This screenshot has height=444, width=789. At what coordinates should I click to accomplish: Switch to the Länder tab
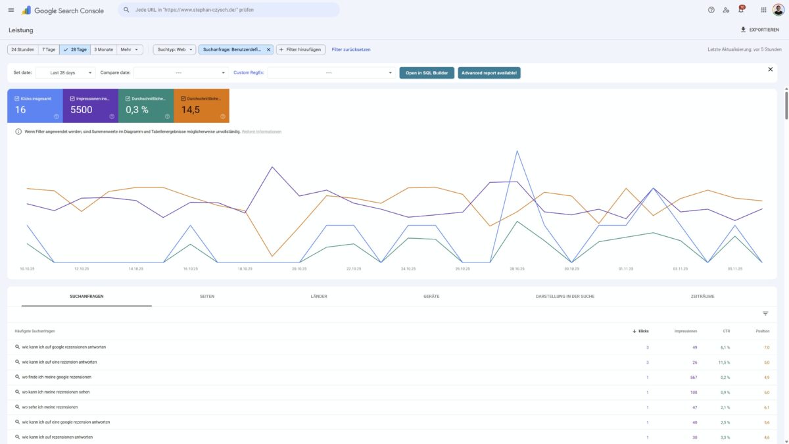pos(319,297)
